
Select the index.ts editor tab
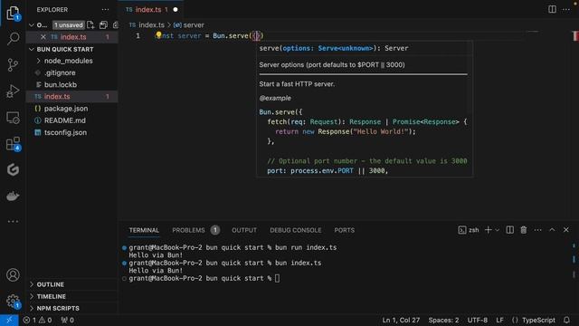pyautogui.click(x=147, y=10)
